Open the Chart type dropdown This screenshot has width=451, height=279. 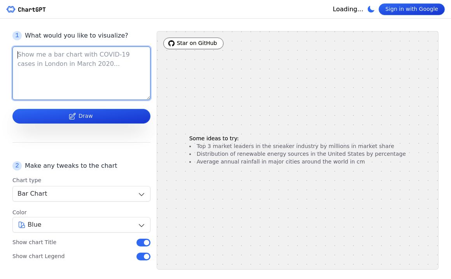tap(81, 194)
